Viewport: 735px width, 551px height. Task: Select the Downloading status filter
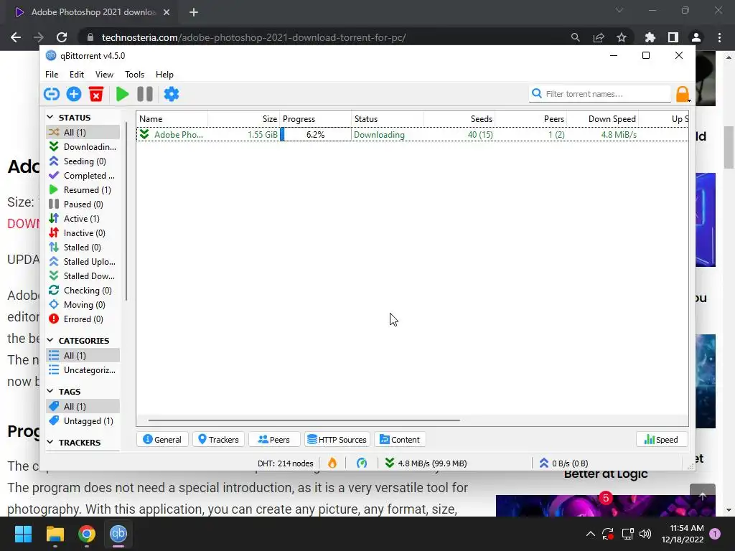click(x=83, y=146)
